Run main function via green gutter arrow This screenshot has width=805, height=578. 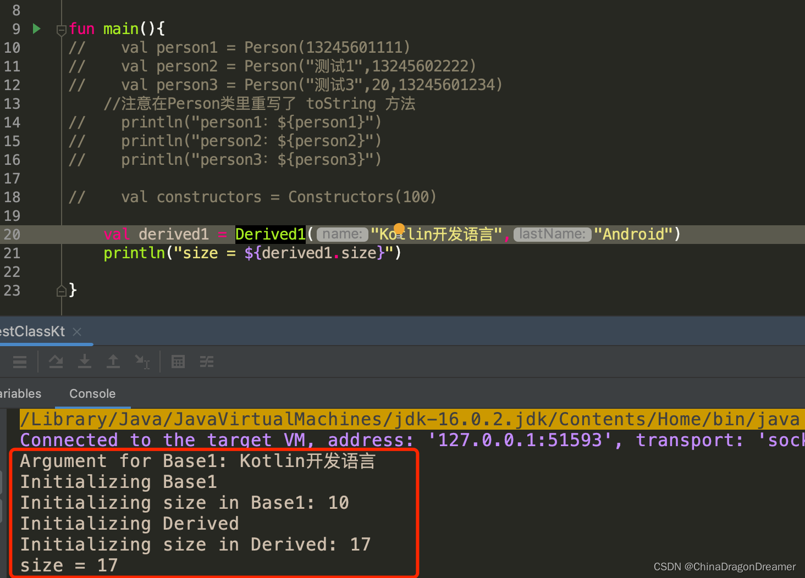point(36,29)
